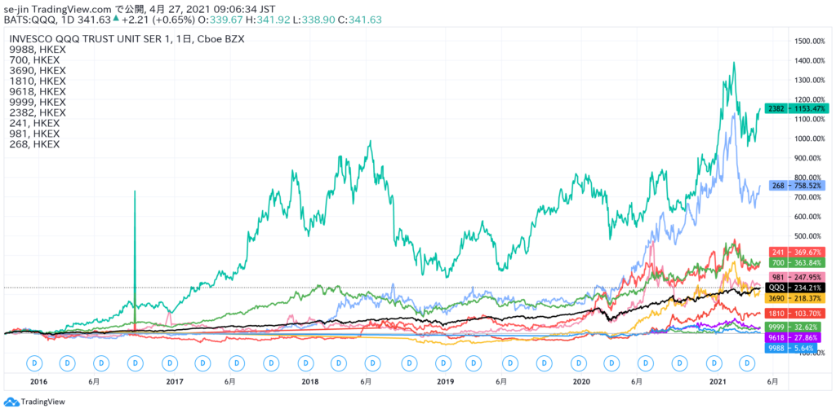This screenshot has width=836, height=413.
Task: Select the 9988 price tag showing 5.64%
Action: 792,348
